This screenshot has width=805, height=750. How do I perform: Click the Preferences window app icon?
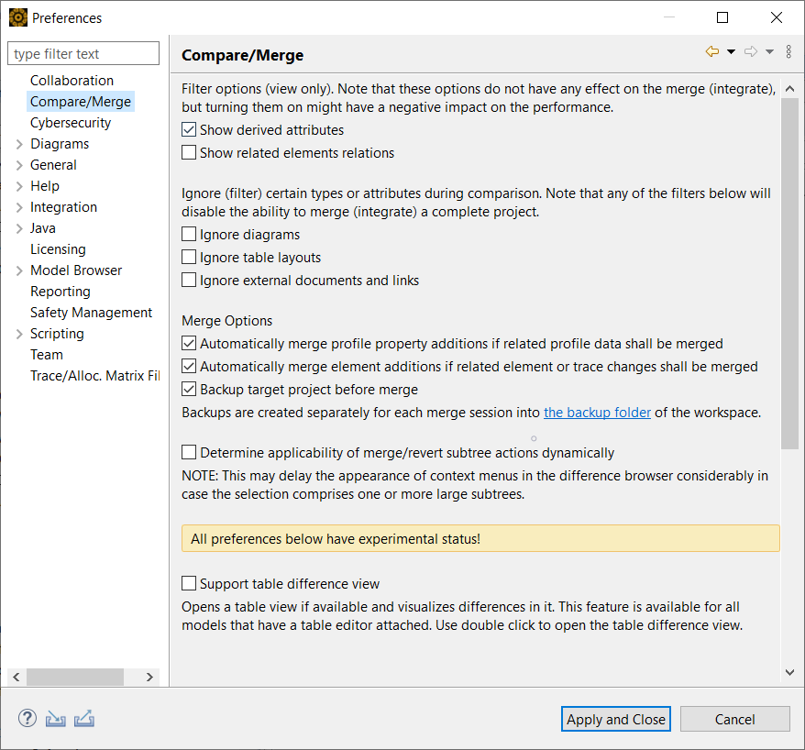17,17
